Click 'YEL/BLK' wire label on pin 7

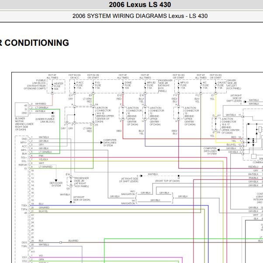click(x=43, y=159)
